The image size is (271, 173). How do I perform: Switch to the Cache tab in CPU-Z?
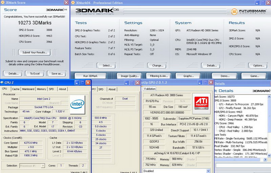16,89
